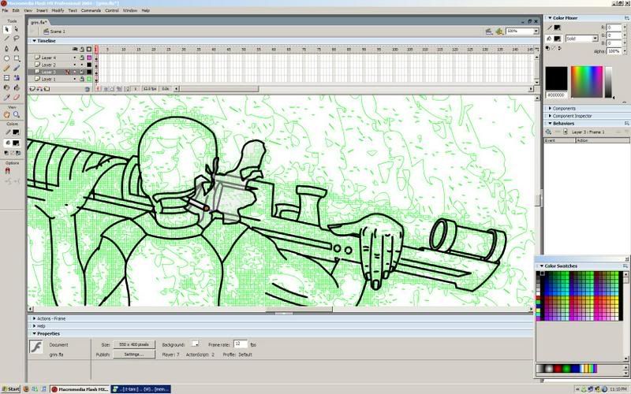
Task: Select the Rectangle tool
Action: [x=17, y=58]
